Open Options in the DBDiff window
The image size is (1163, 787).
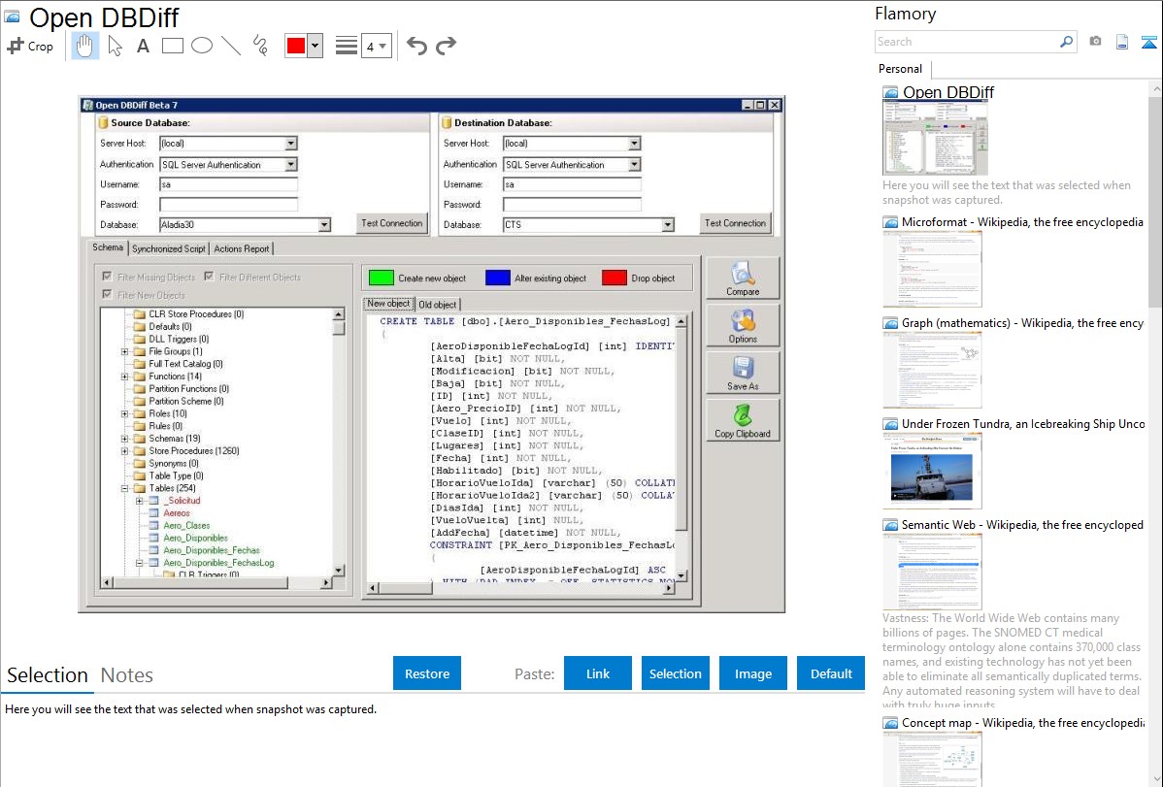pyautogui.click(x=743, y=326)
